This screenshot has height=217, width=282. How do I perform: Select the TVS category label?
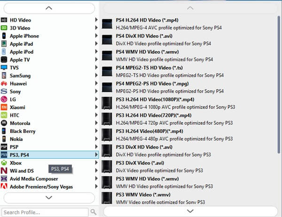[14, 68]
